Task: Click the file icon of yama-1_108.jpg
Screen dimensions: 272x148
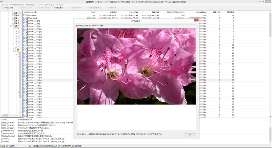Action: 27,50
